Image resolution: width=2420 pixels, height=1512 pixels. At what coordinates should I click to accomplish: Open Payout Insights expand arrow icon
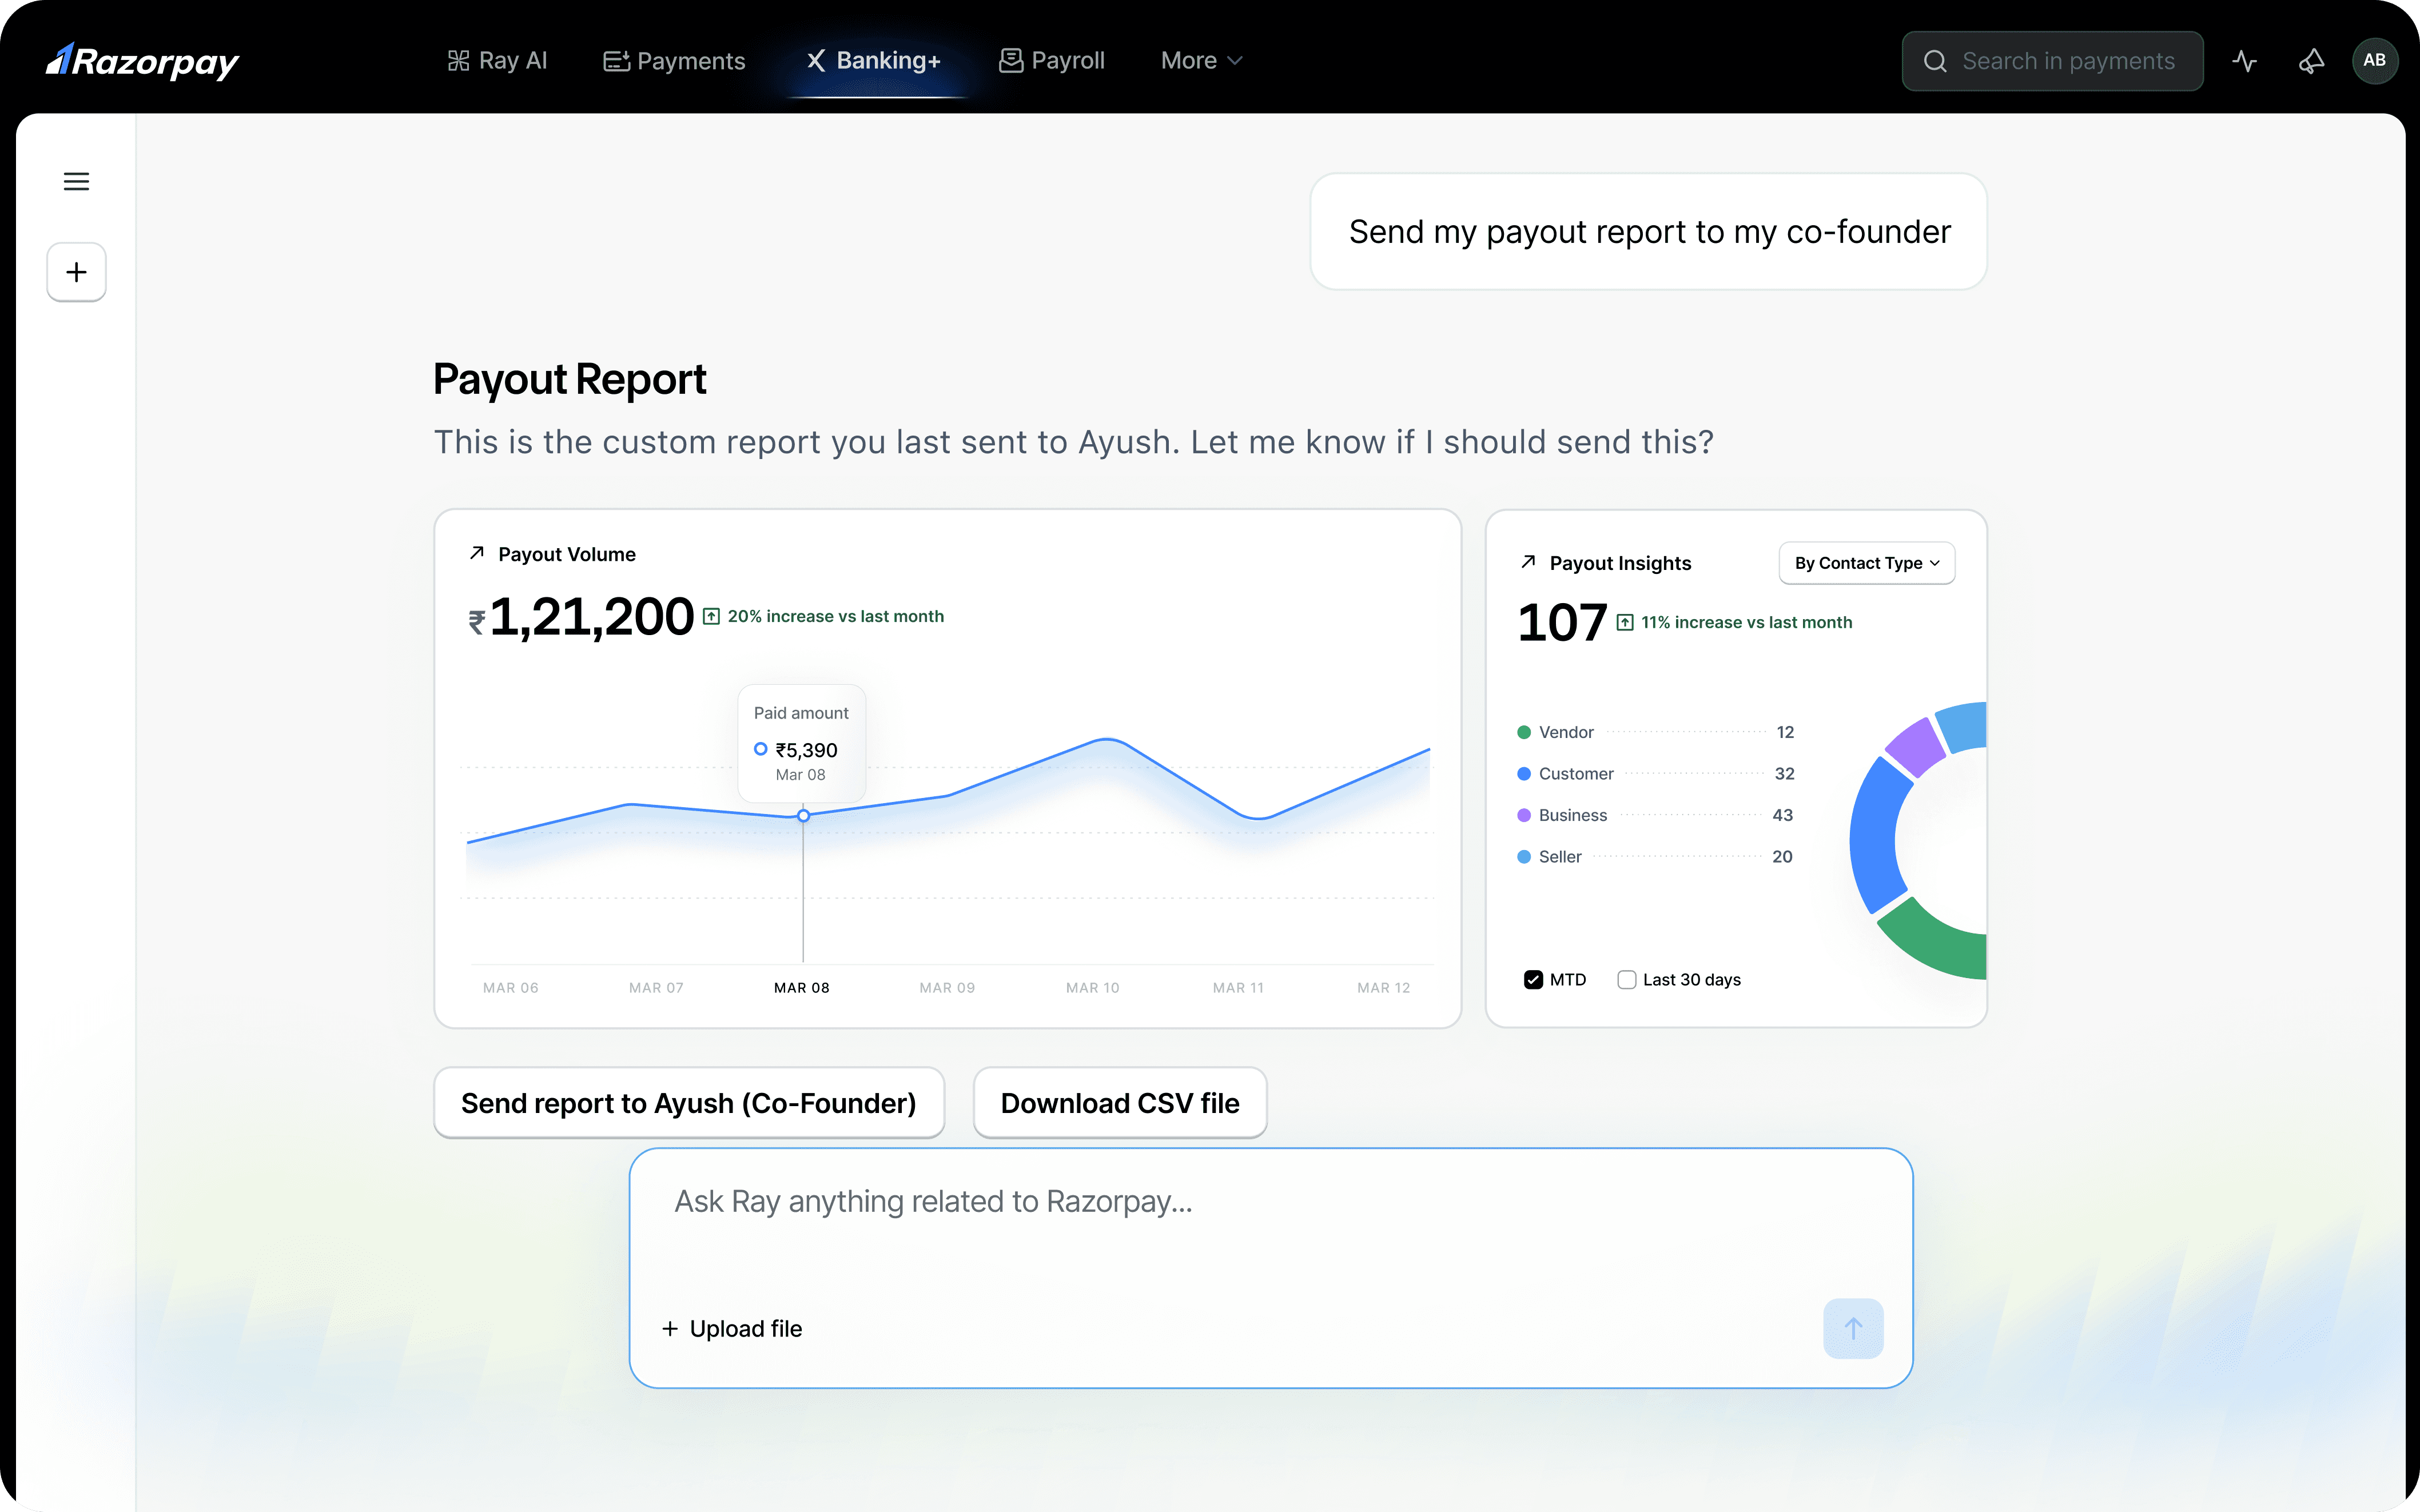tap(1528, 562)
